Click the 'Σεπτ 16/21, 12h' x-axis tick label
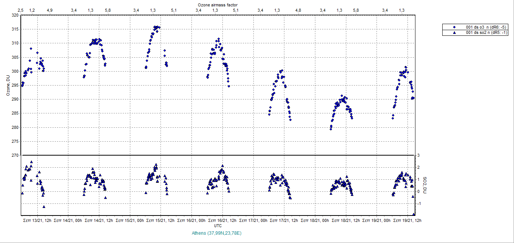The image size is (514, 243). [x=222, y=220]
